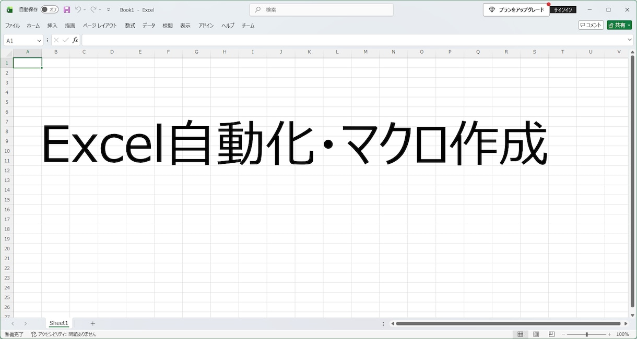The height and width of the screenshot is (339, 637).
Task: Click the vertical scrollbar down arrow
Action: (x=632, y=314)
